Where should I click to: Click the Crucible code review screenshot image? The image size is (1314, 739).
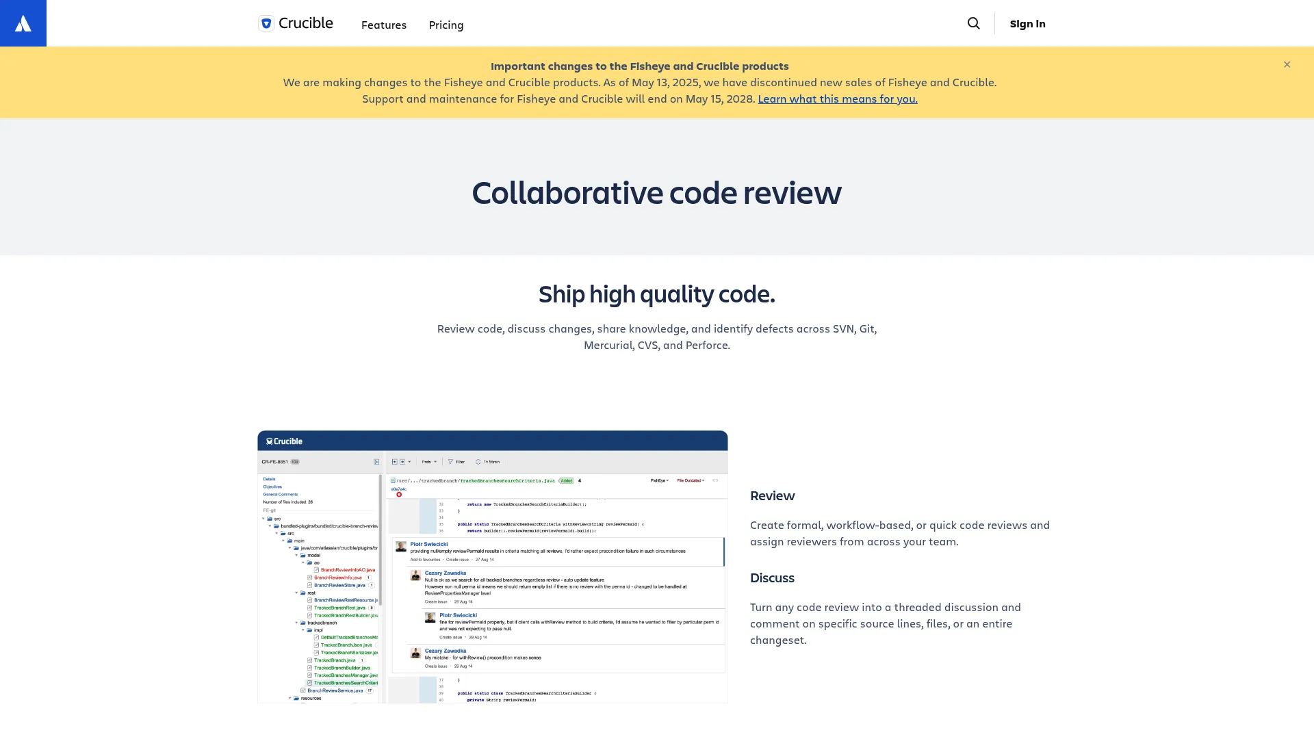493,567
